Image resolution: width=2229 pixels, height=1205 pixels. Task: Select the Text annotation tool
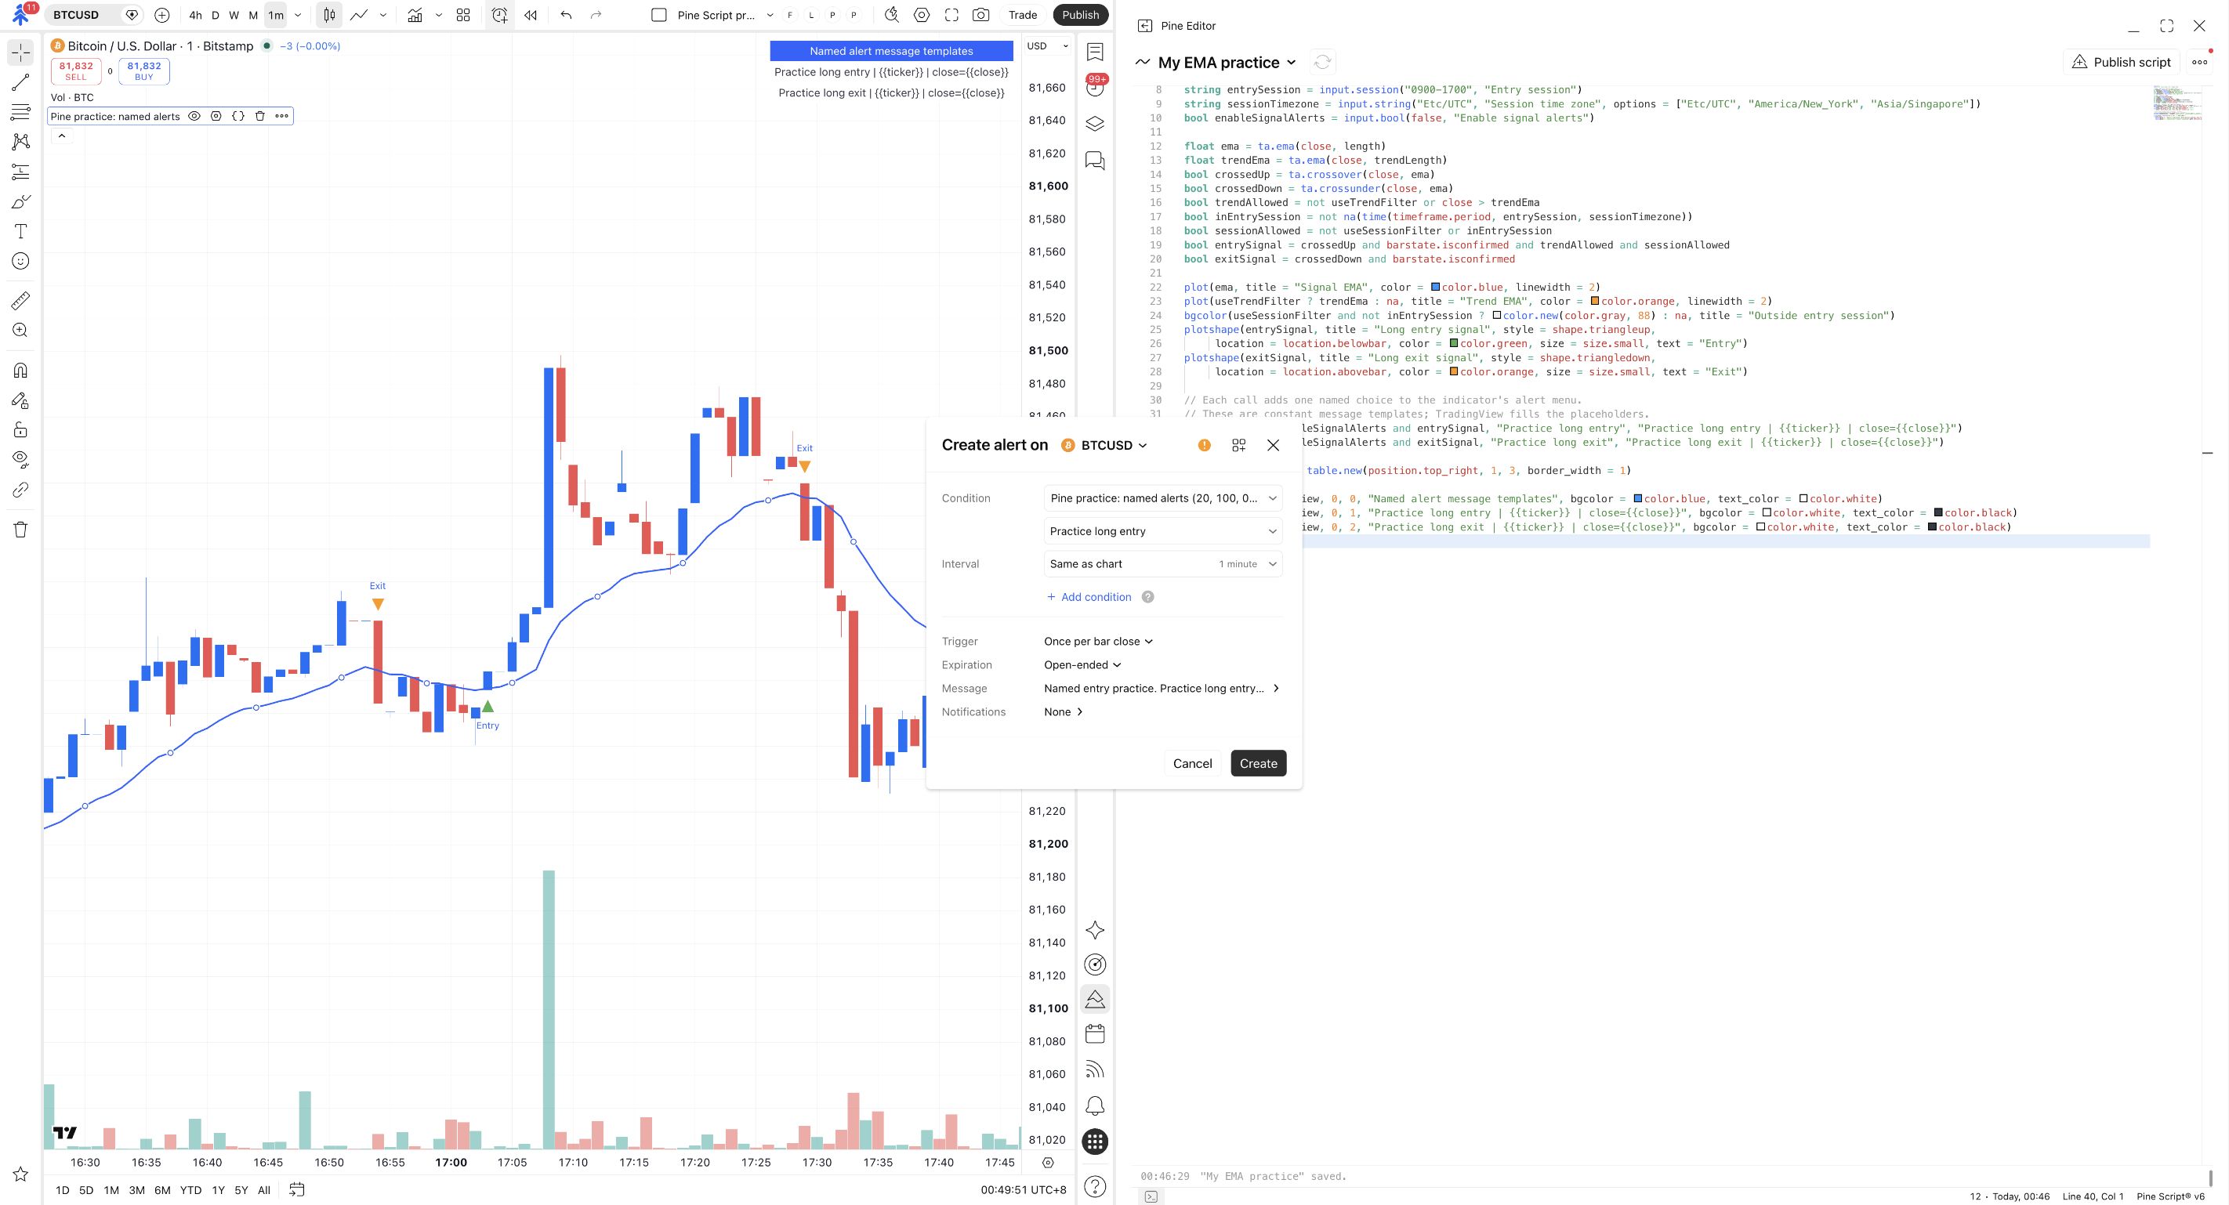(20, 231)
